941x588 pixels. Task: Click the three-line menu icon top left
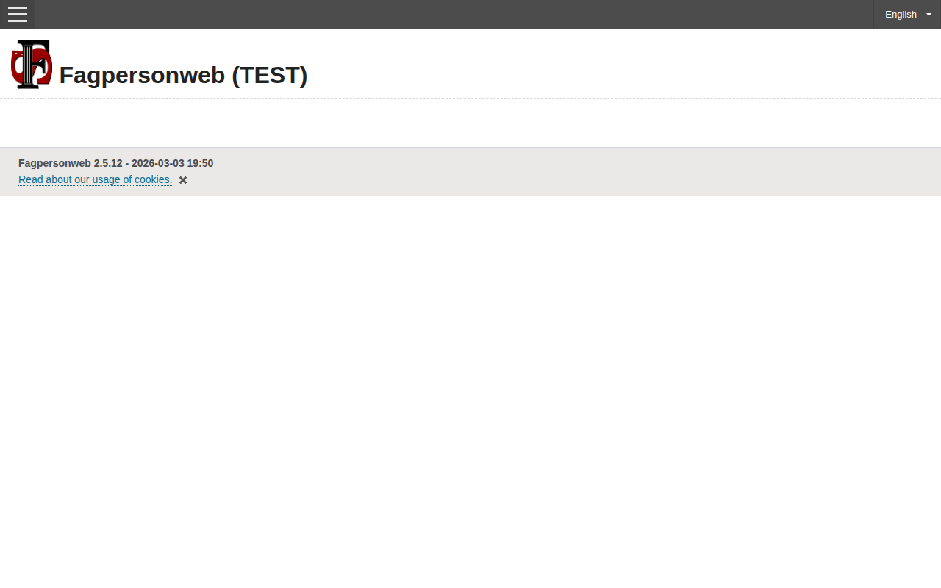click(17, 14)
